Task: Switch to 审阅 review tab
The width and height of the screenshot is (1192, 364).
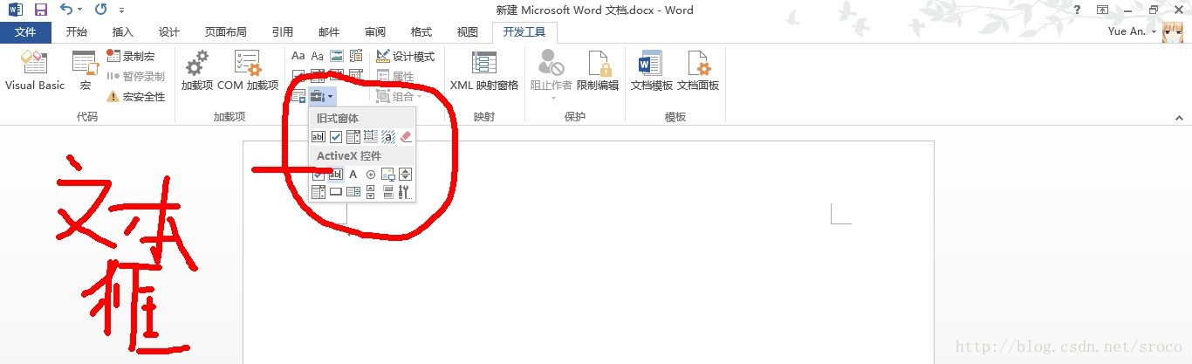Action: click(x=375, y=32)
